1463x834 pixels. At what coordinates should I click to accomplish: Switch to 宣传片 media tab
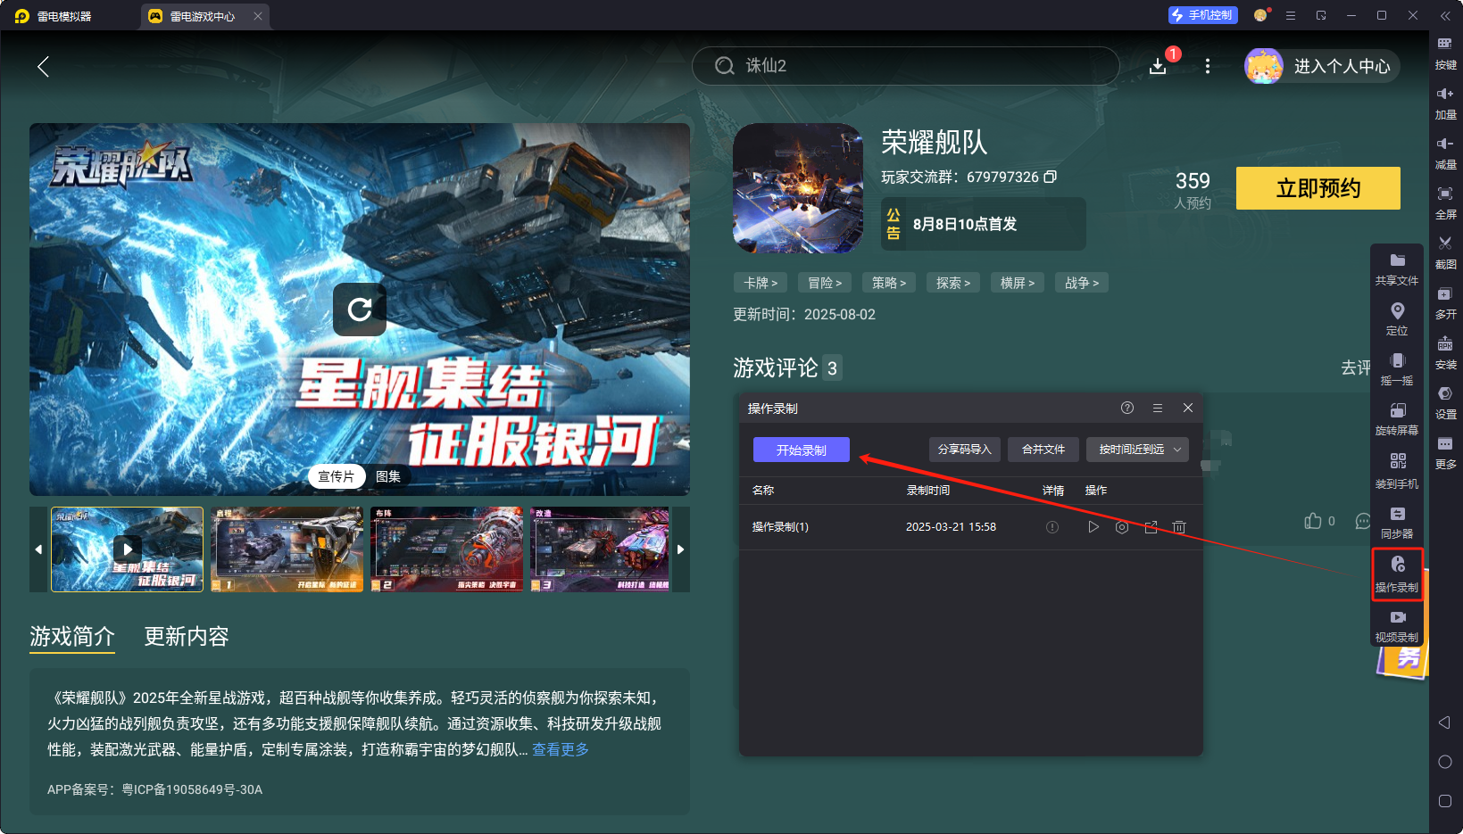pyautogui.click(x=337, y=476)
